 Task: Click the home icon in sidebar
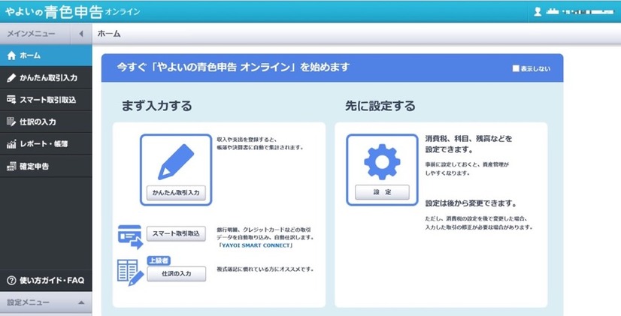point(11,56)
